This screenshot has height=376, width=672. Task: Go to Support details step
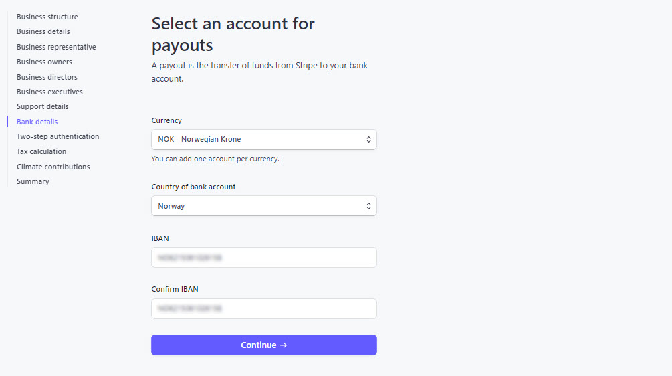point(42,106)
